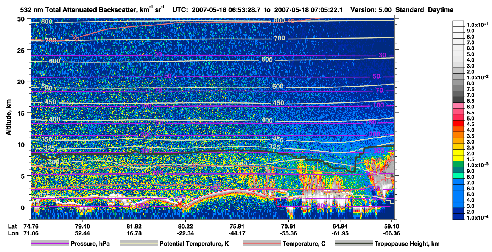
Task: Click the longitude value '-61.95'
Action: point(340,233)
